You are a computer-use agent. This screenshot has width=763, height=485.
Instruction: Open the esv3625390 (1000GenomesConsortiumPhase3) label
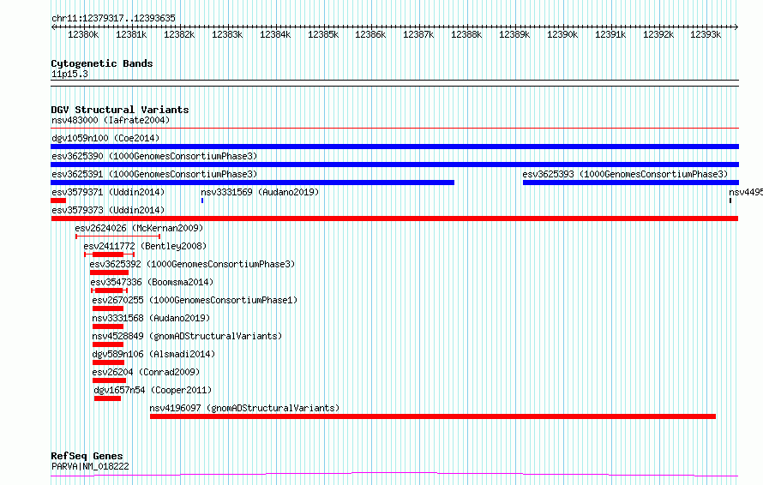tap(154, 156)
